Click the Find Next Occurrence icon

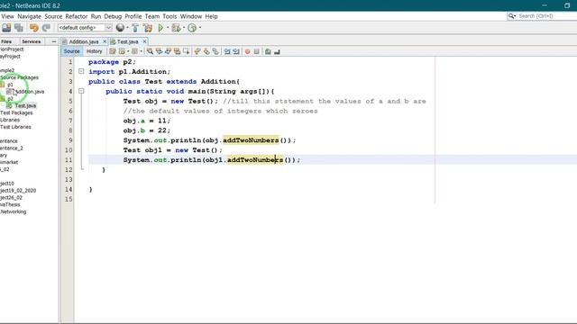168,51
